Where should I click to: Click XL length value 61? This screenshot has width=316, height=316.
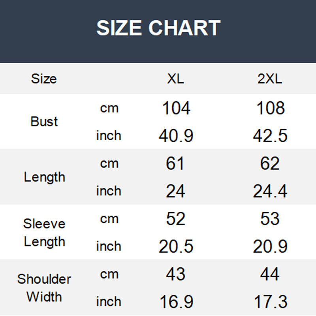(x=176, y=164)
